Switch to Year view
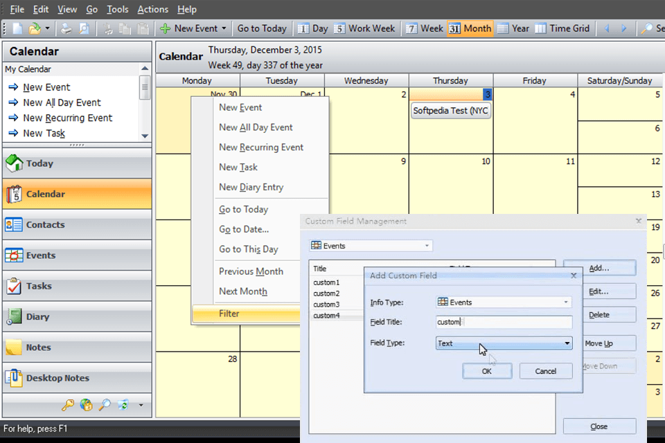665x443 pixels. pyautogui.click(x=513, y=28)
